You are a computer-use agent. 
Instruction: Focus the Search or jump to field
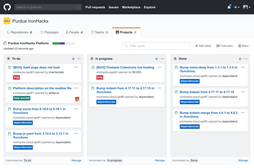48,7
